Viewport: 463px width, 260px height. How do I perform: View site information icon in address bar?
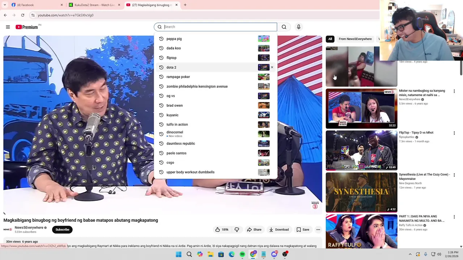[33, 15]
